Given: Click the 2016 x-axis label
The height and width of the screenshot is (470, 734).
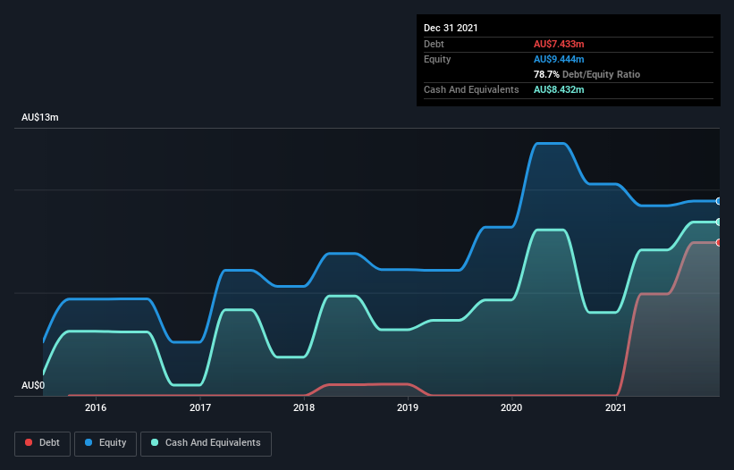Looking at the screenshot, I should click(96, 407).
